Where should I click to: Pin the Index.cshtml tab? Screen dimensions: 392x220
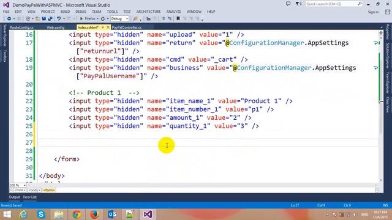pyautogui.click(x=103, y=28)
